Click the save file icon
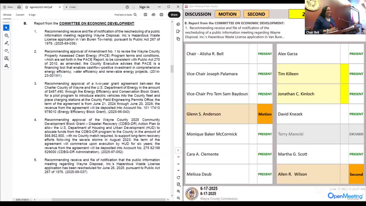 pos(145,15)
